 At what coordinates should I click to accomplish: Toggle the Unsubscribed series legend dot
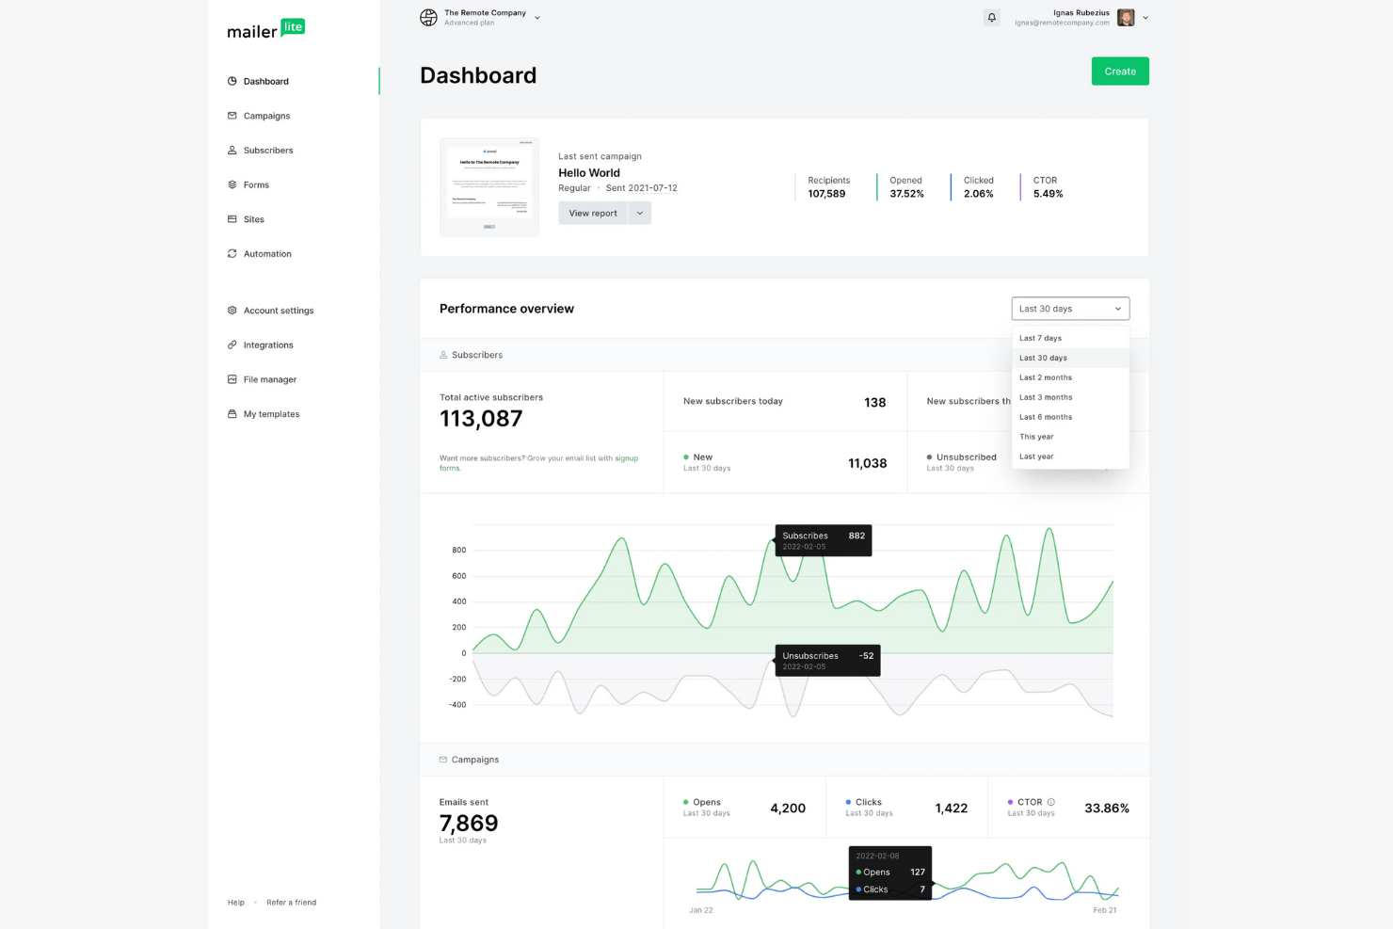(x=930, y=456)
